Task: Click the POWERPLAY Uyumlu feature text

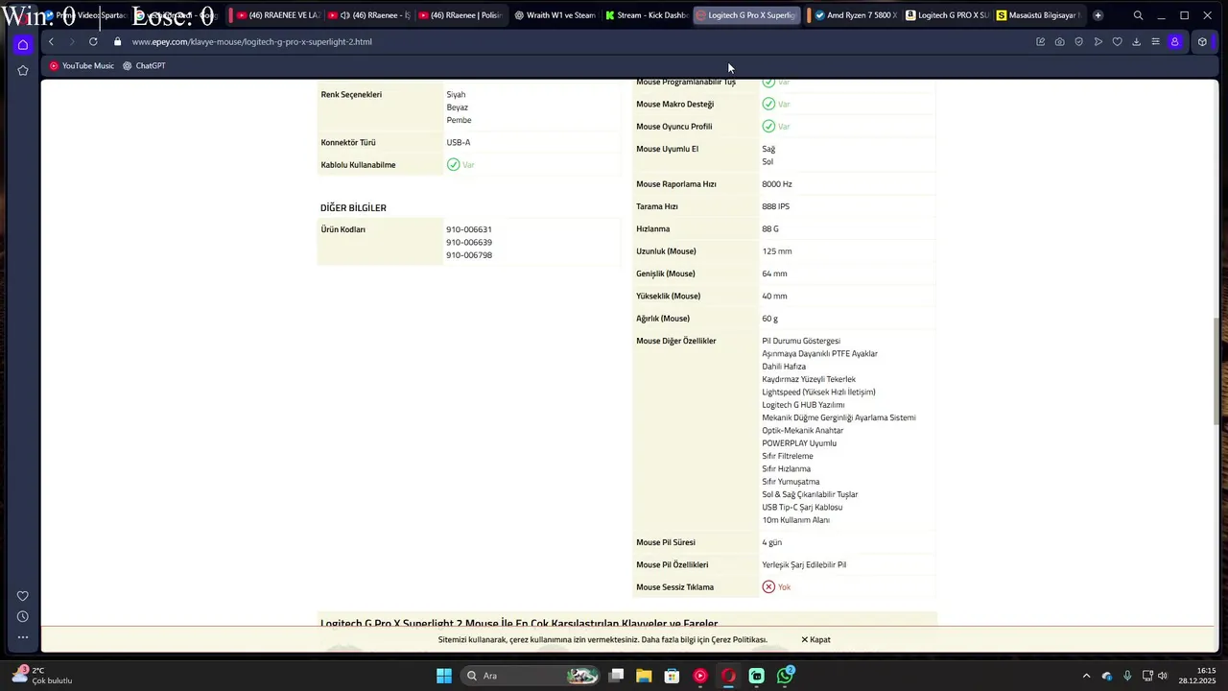Action: pyautogui.click(x=799, y=443)
